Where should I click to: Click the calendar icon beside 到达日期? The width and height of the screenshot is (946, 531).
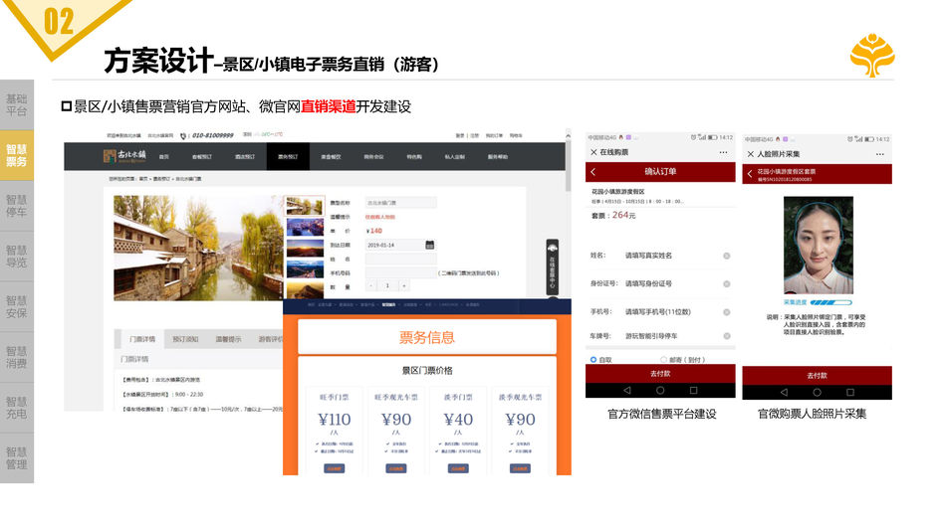pos(429,245)
